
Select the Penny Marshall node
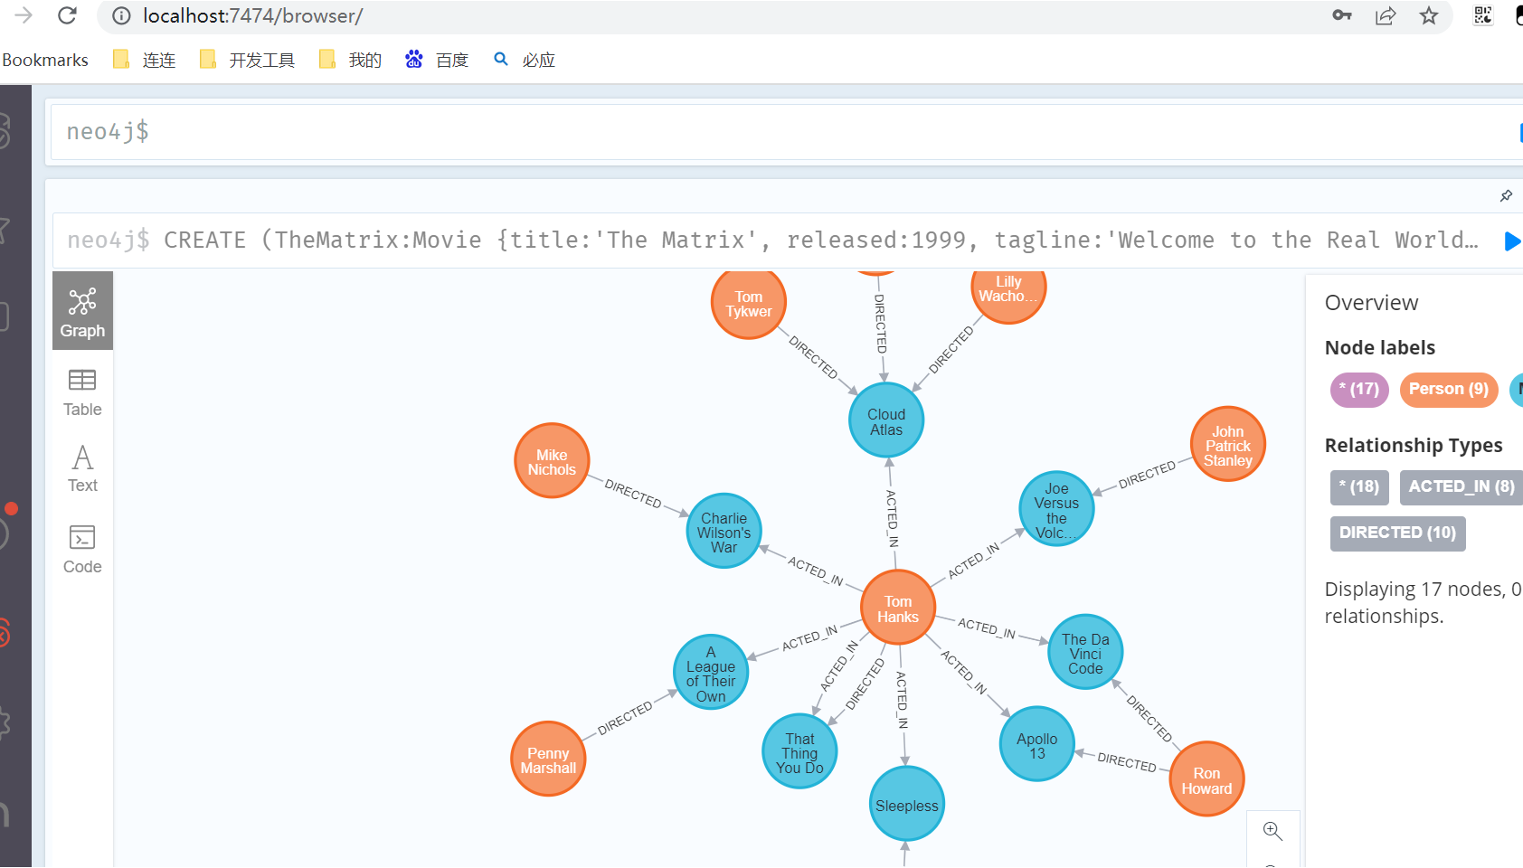[548, 759]
